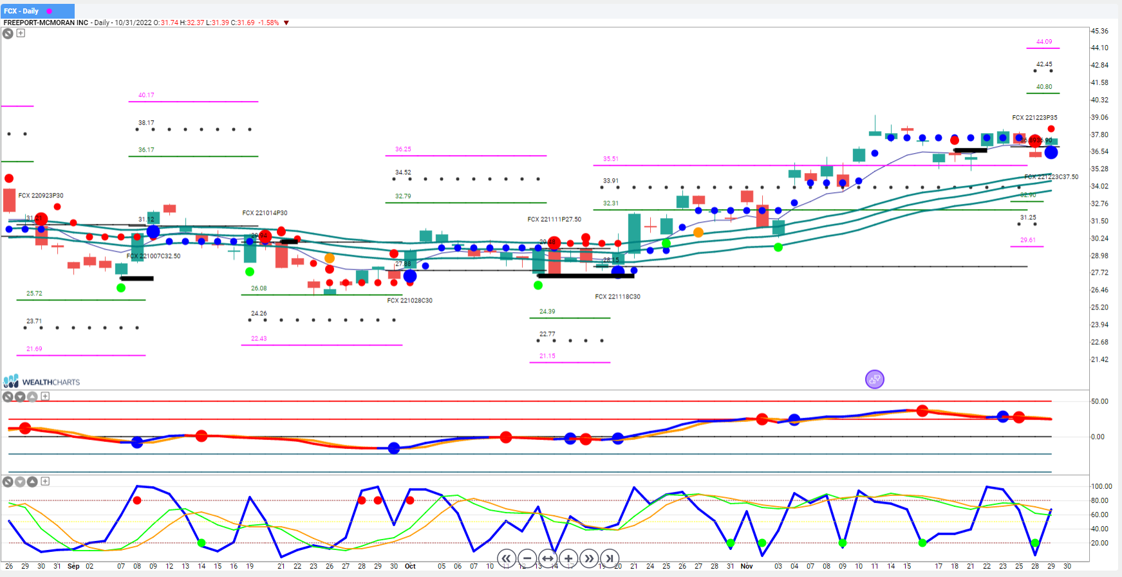
Task: Click the purple round floating chart button
Action: pyautogui.click(x=875, y=380)
